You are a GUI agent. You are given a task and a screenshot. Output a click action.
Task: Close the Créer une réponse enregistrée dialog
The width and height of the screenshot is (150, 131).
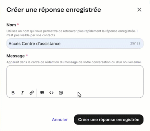pos(139,10)
